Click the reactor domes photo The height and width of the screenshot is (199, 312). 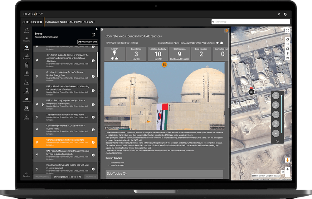point(164,96)
